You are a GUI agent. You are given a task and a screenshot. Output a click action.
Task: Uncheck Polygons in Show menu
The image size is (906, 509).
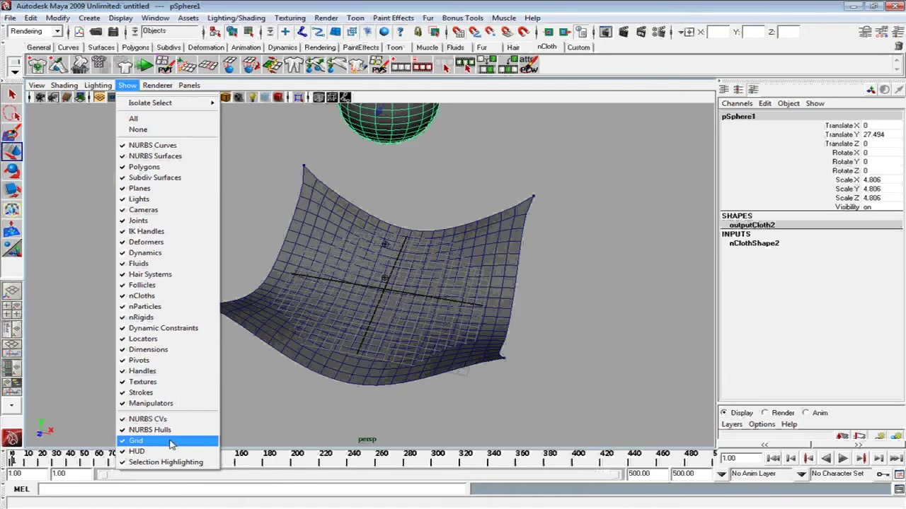tap(168, 167)
